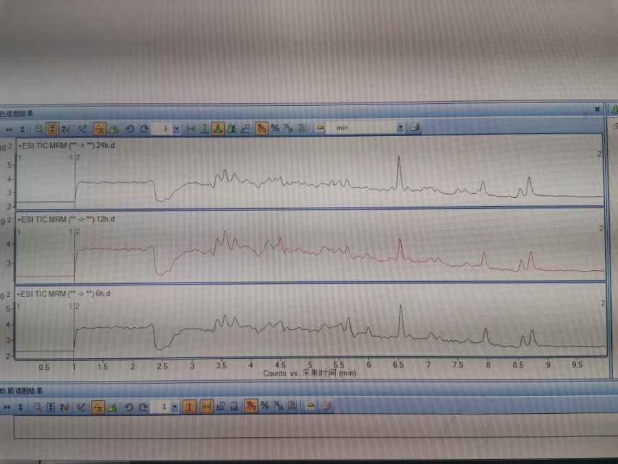Viewport: 618px width, 464px height.
Task: Click the x-axis label Counts vs. (min)
Action: click(310, 373)
